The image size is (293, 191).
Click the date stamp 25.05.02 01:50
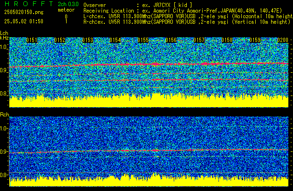pos(24,21)
